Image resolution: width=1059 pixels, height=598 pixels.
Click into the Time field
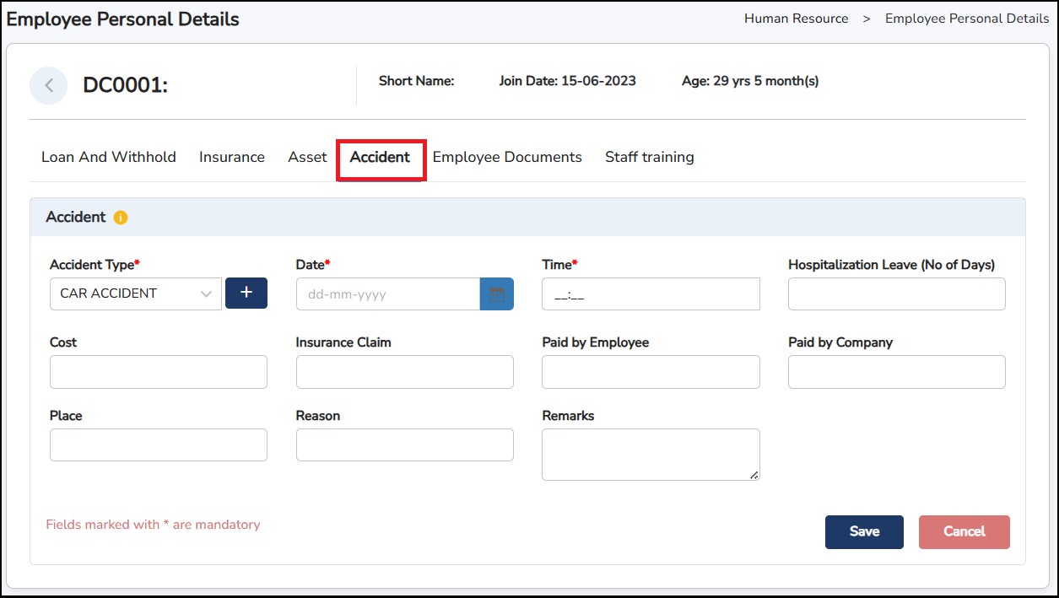pyautogui.click(x=651, y=294)
